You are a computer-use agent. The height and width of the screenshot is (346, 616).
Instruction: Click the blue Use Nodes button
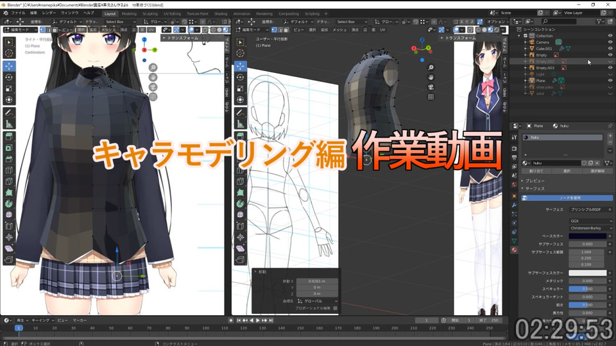[567, 198]
